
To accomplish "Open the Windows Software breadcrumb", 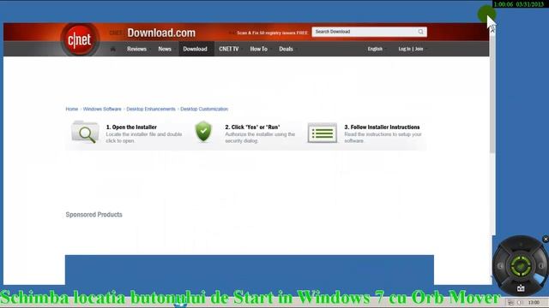I will (102, 109).
